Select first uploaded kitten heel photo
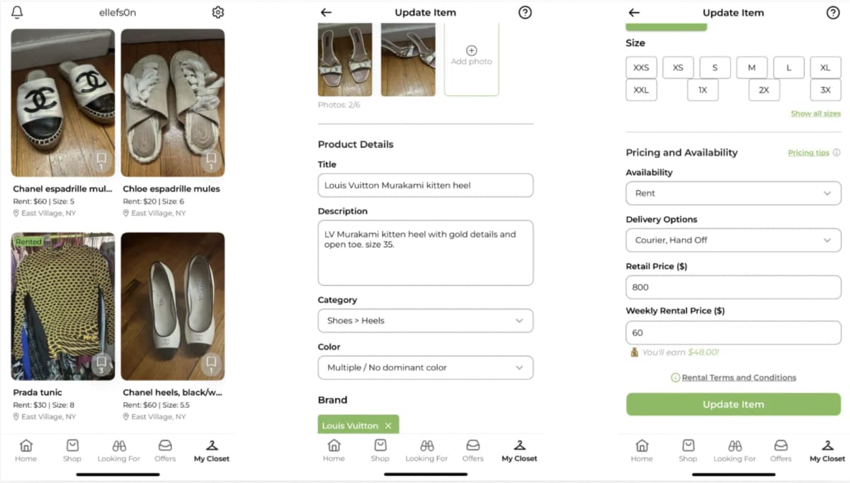This screenshot has width=850, height=483. click(x=345, y=59)
